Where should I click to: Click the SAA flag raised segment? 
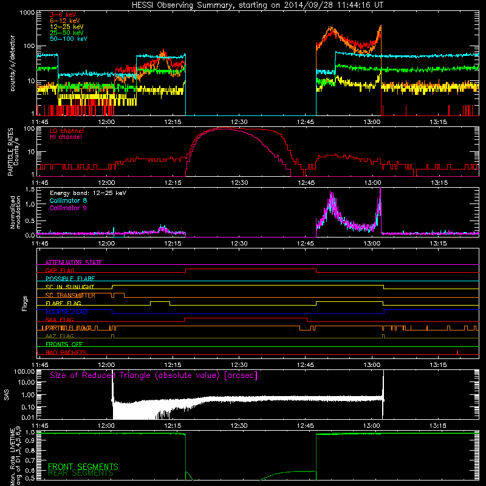coord(245,318)
